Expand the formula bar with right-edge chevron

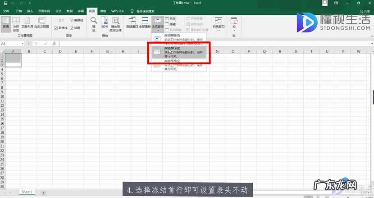372,44
